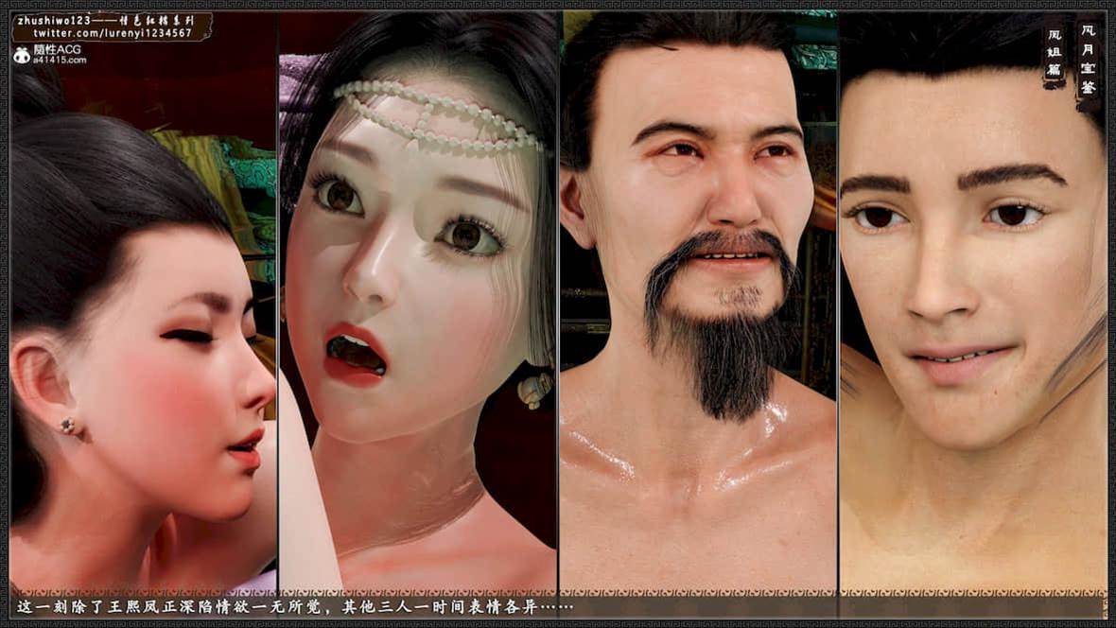This screenshot has height=628, width=1116.
Task: Select the first panel with the side-profile woman
Action: coord(142,378)
